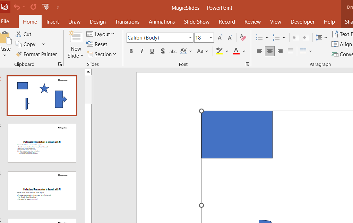This screenshot has height=223, width=353.
Task: Open the Layout dropdown menu
Action: (x=100, y=34)
